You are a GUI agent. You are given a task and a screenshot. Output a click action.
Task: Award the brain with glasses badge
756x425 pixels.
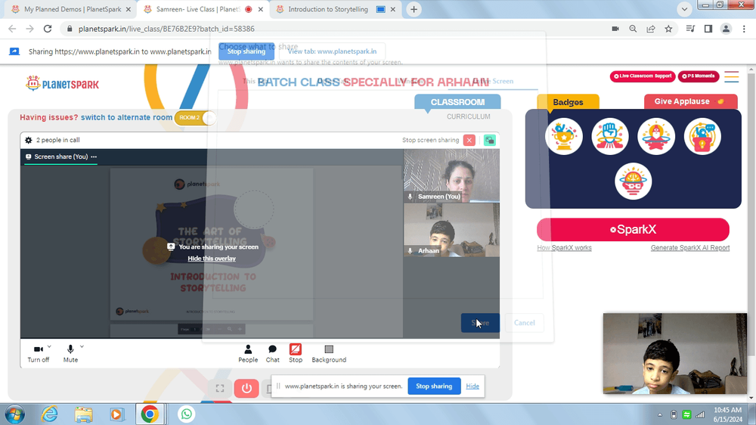[633, 181]
